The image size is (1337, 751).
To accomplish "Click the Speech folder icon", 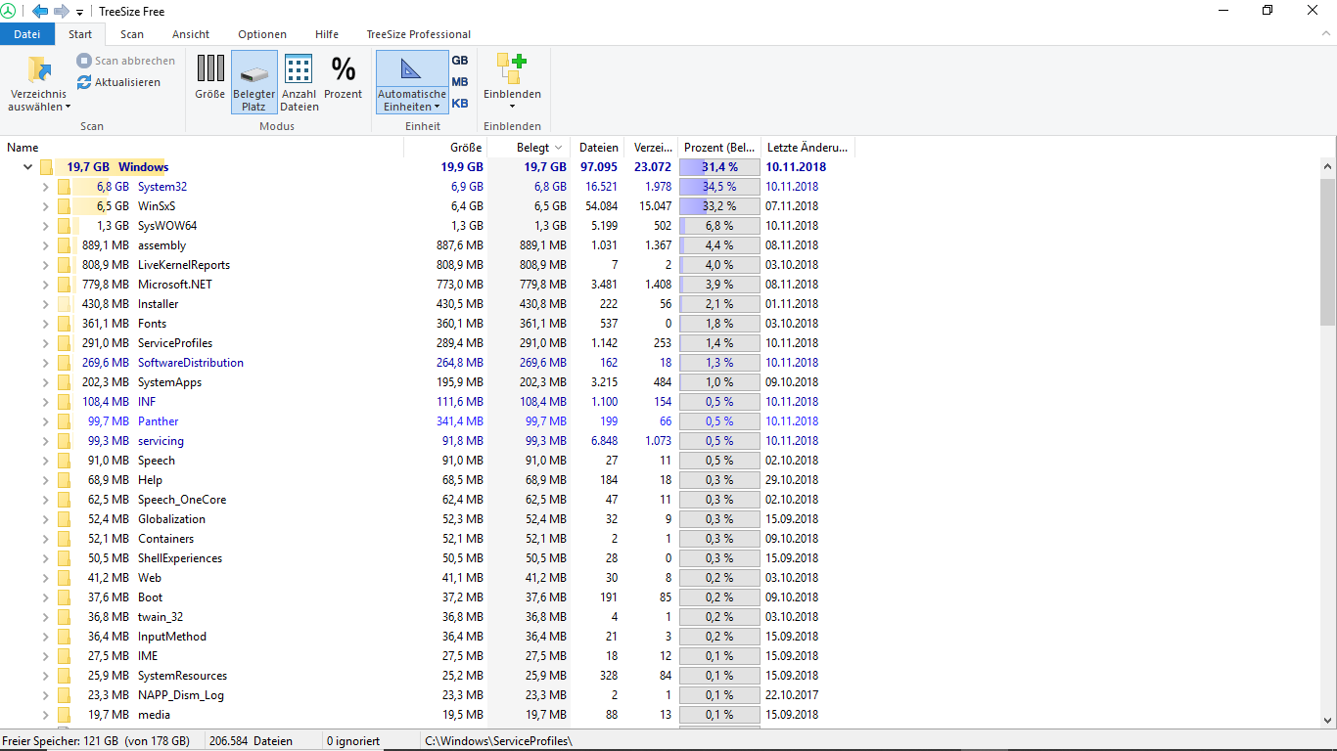I will tap(64, 461).
